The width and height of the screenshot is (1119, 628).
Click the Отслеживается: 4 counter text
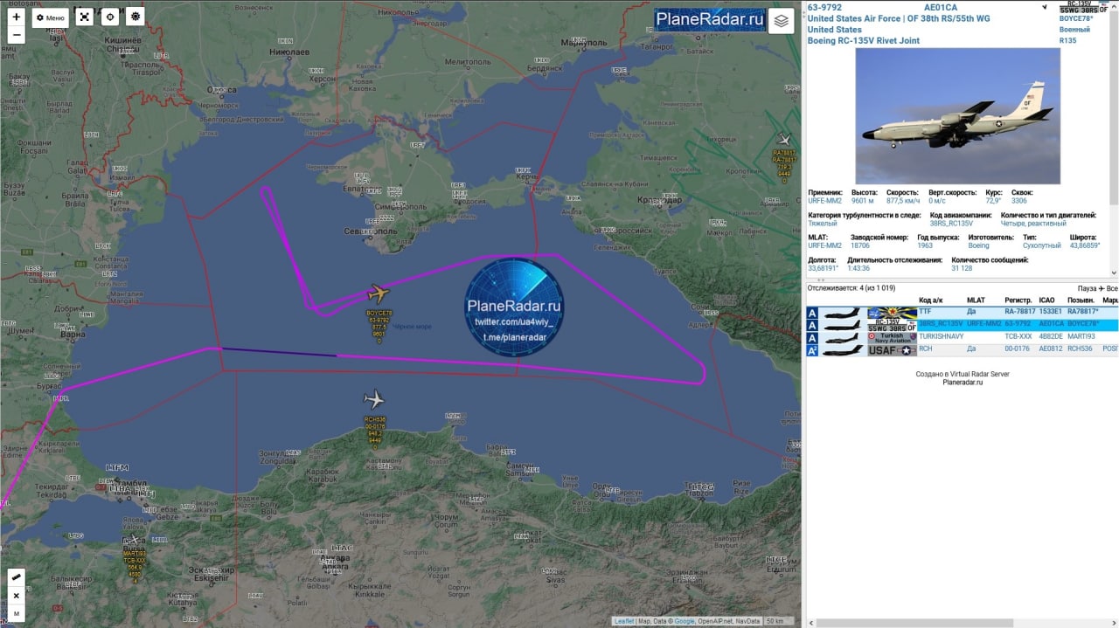(x=851, y=287)
